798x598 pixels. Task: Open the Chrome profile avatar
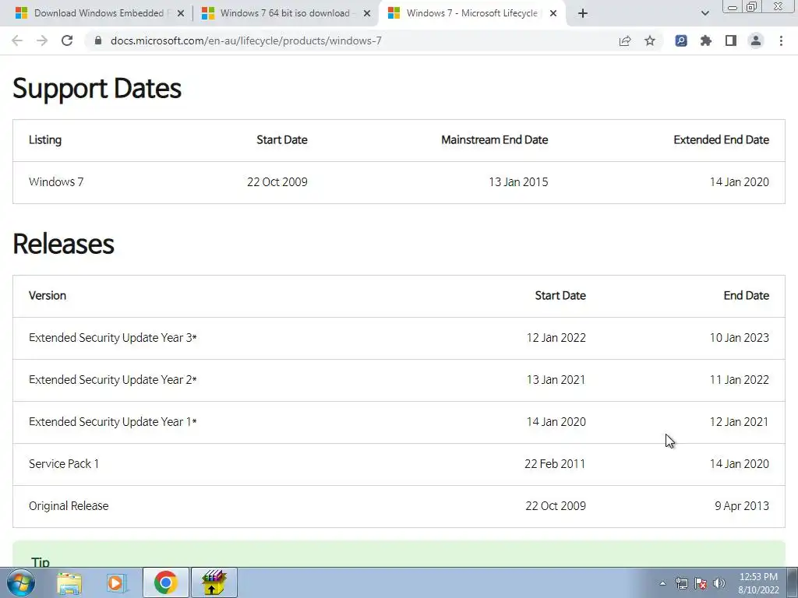point(756,40)
